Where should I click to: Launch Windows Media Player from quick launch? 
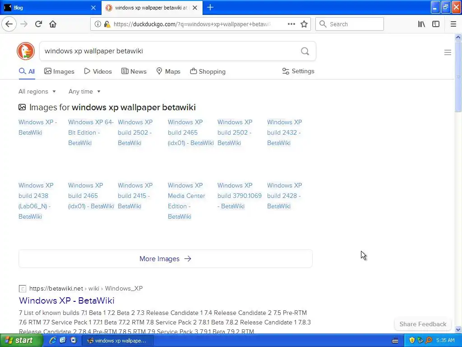pos(74,340)
